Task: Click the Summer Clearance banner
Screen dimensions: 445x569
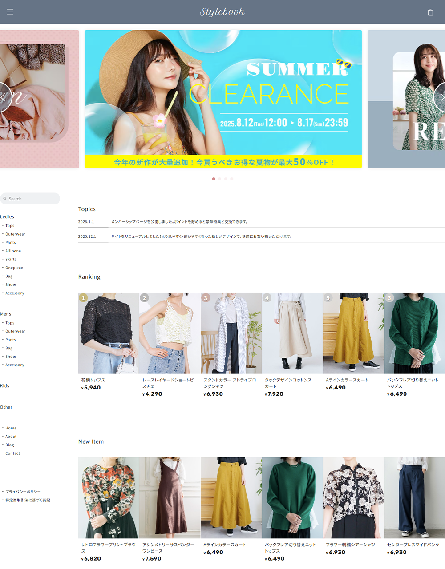Action: click(223, 99)
